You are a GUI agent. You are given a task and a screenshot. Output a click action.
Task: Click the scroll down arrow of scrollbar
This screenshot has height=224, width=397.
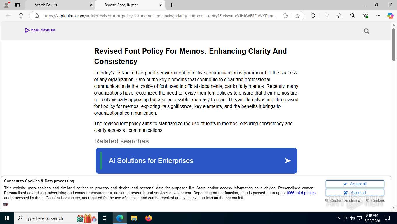pyautogui.click(x=393, y=208)
